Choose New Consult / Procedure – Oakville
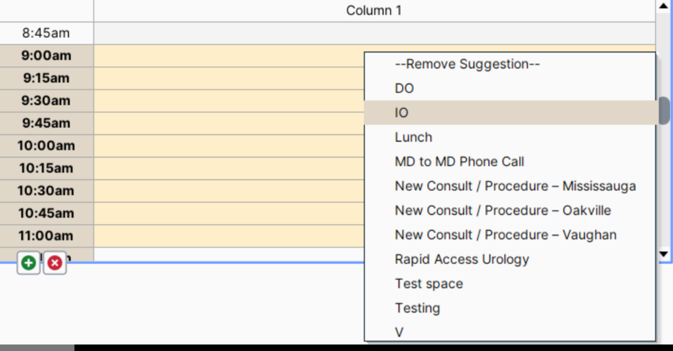Image resolution: width=673 pixels, height=351 pixels. click(x=502, y=210)
